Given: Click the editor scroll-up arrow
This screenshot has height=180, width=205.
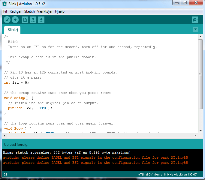Looking at the screenshot, I should [200, 37].
